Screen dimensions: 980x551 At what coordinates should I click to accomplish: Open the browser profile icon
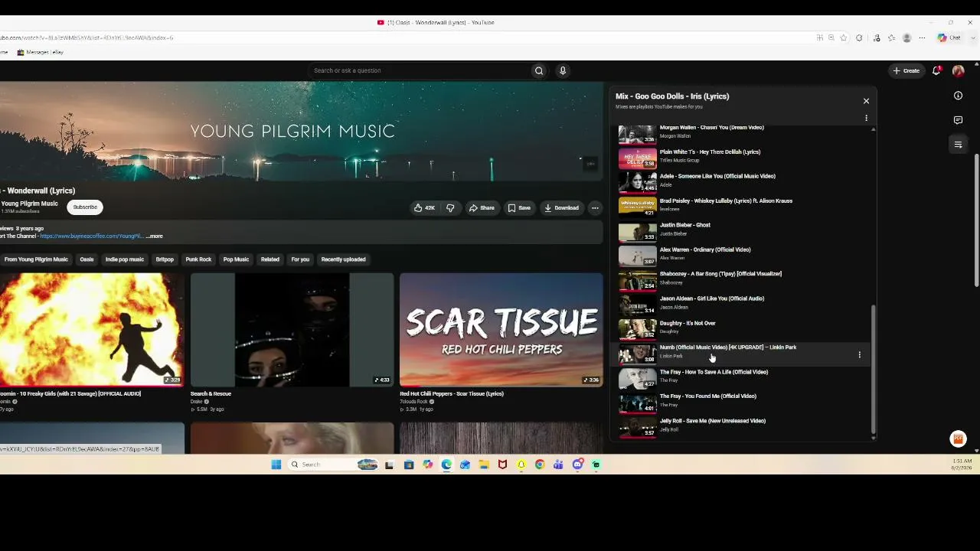[x=907, y=37]
